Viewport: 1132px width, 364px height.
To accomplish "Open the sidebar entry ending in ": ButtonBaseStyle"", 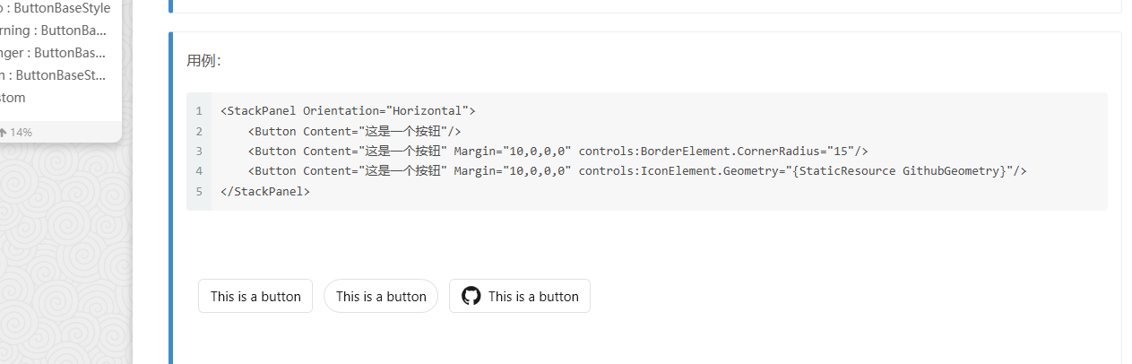I will [56, 8].
